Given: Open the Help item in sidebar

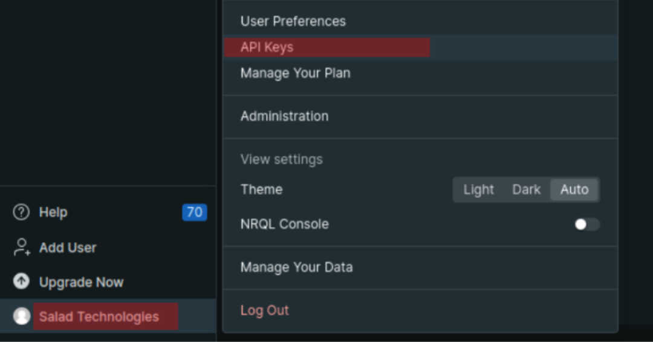Looking at the screenshot, I should [108, 212].
